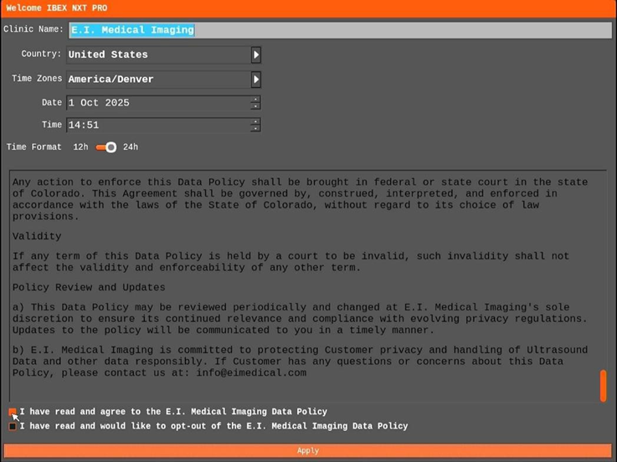Click the Date field showing 1 Oct 2025

[158, 103]
